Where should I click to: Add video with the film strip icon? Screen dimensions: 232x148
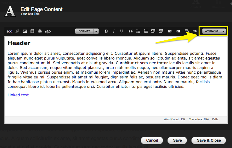click(32, 31)
